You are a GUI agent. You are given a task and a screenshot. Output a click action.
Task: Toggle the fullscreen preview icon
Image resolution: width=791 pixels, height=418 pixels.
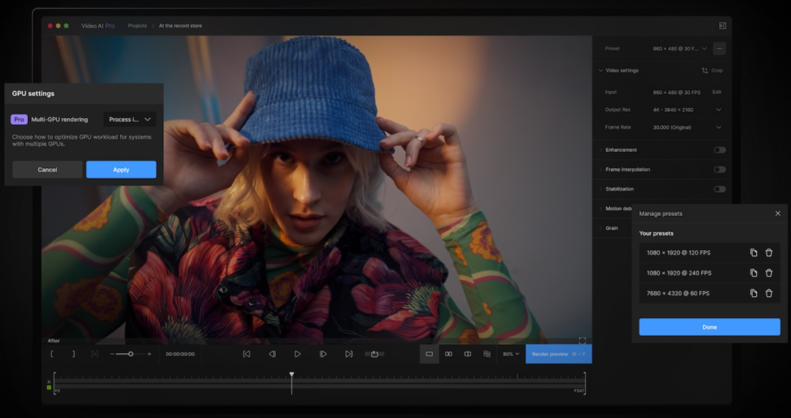point(582,341)
